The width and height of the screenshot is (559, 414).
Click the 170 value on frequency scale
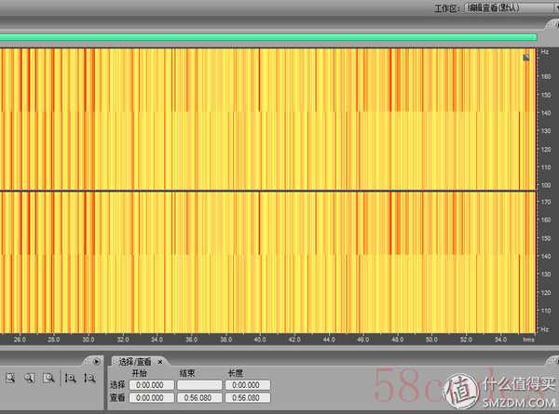click(x=546, y=202)
